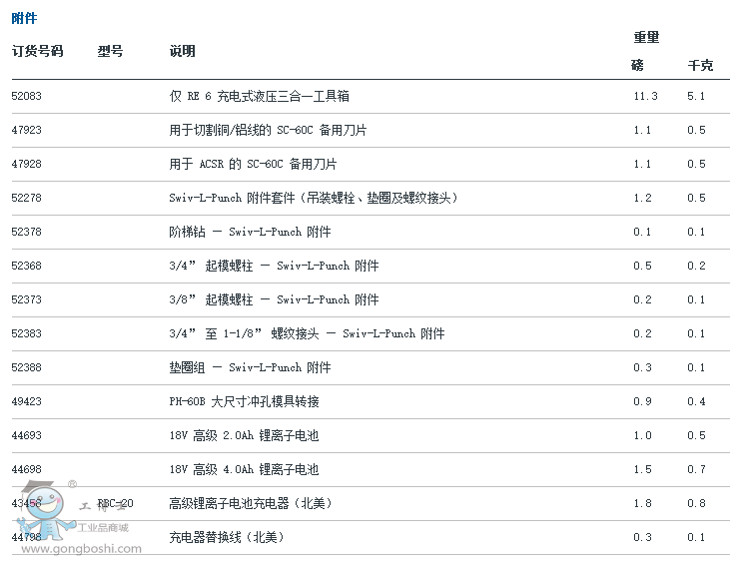Select the 磅 sub-header
This screenshot has width=738, height=568.
[x=637, y=65]
